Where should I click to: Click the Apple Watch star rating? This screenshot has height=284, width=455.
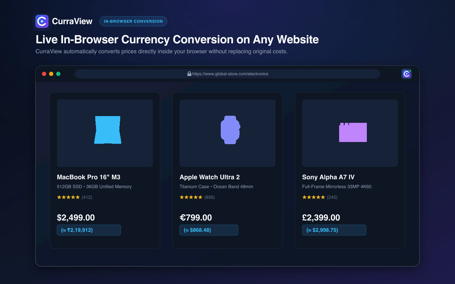coord(191,197)
